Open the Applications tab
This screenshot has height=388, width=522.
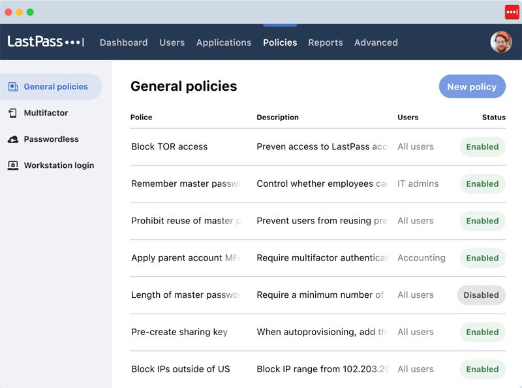tap(223, 42)
